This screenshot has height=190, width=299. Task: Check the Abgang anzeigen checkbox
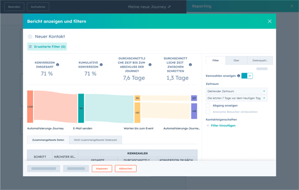pos(208,106)
